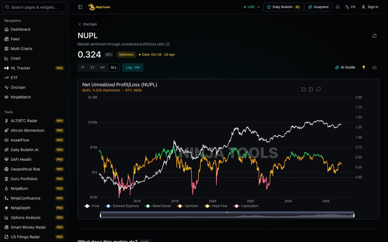Click the search pages and widgets field
This screenshot has height=242, width=388.
34,7
